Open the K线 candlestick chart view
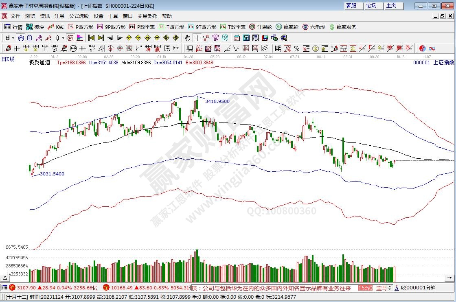The image size is (456, 302). pos(56,27)
